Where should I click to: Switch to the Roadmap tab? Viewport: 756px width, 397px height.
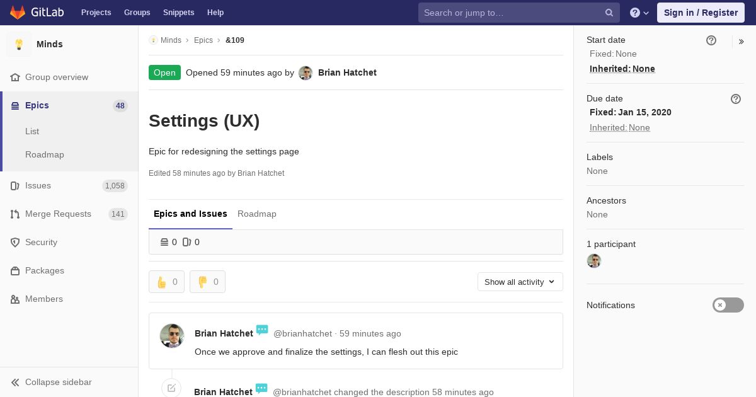(257, 214)
